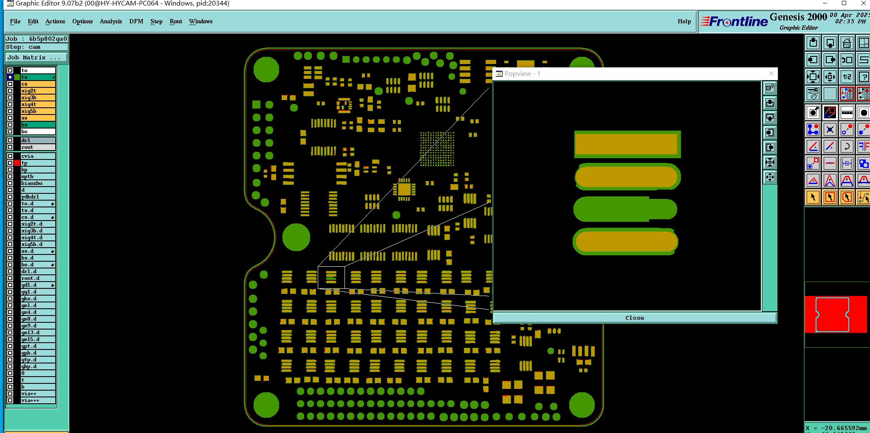Open the Step menu

(x=156, y=21)
